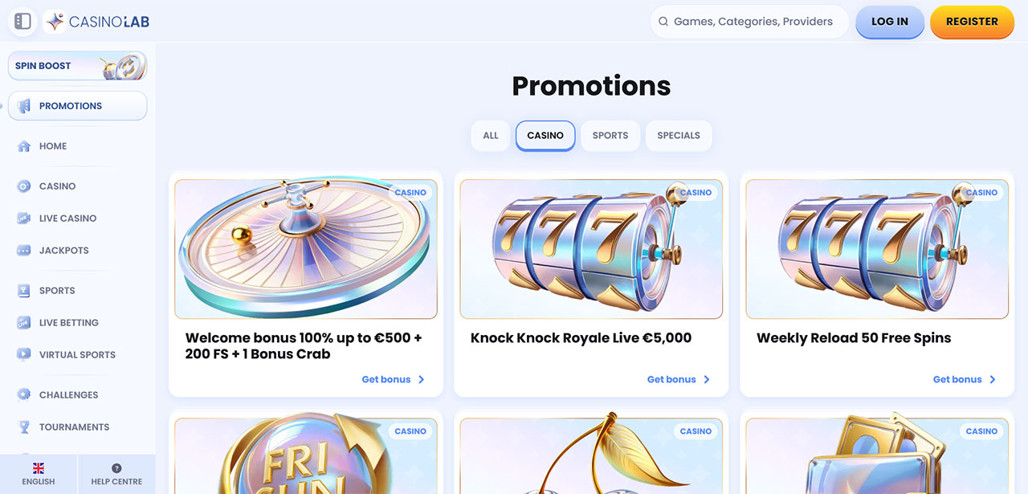
Task: Open Live Casino via its sidebar icon
Action: click(24, 218)
